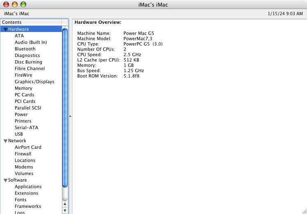Viewport: 307px width, 214px height.
Task: Select Extensions under Software
Action: click(26, 193)
